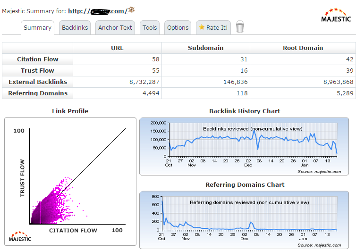This screenshot has width=356, height=251.
Task: Select Subdomain Citation Flow value 31
Action: (244, 59)
